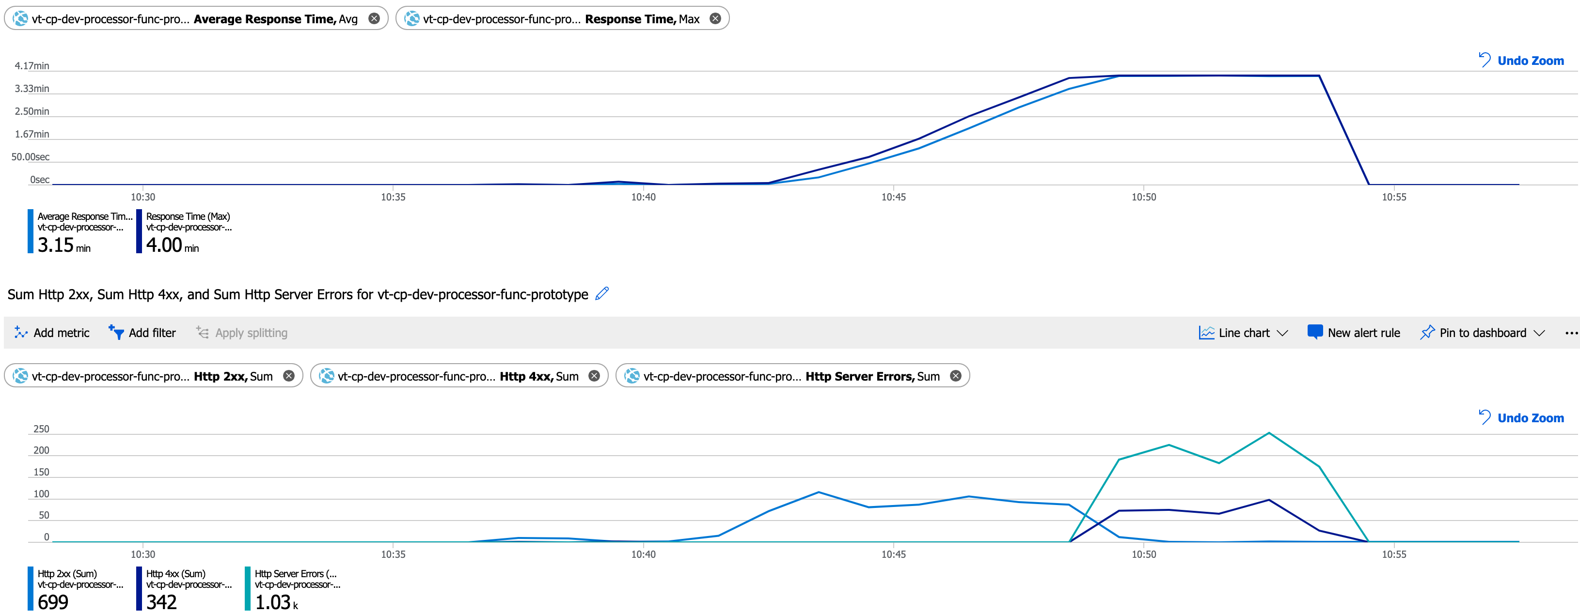Click the pencil icon to edit chart title
The width and height of the screenshot is (1580, 613).
click(601, 293)
